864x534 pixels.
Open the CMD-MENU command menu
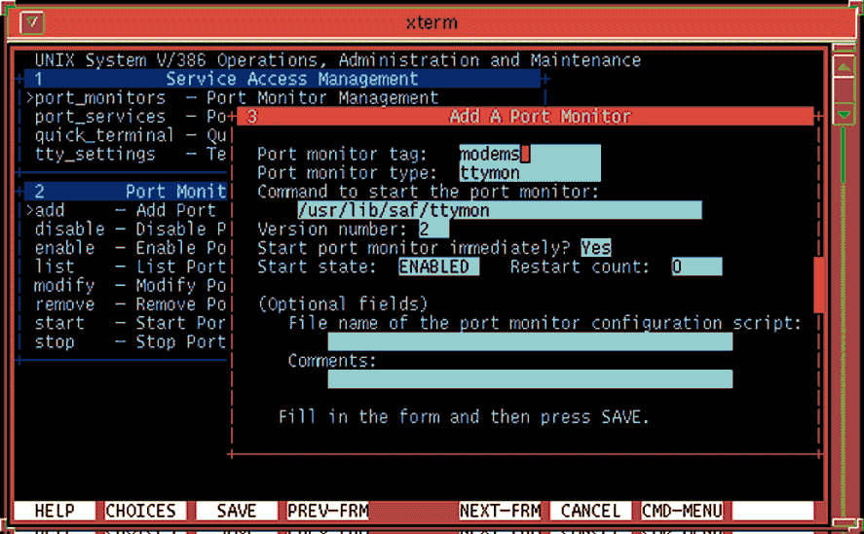pos(682,511)
